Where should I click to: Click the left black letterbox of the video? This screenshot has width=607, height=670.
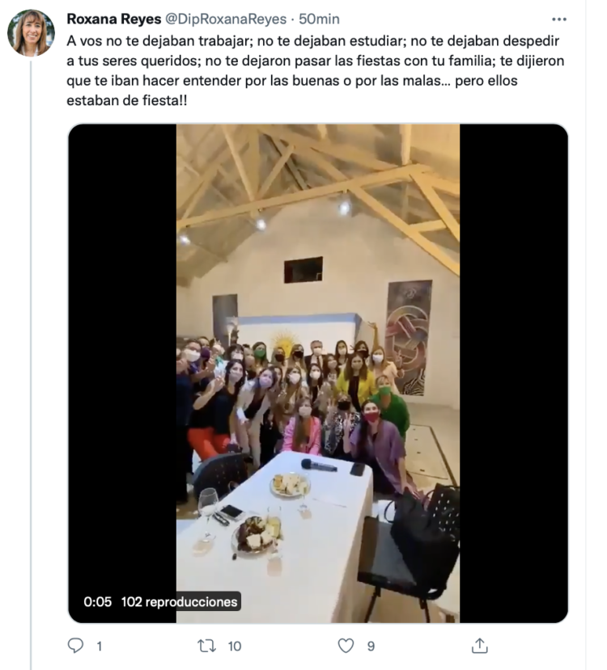(122, 364)
